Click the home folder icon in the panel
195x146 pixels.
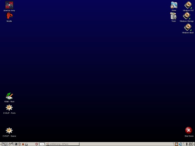click(19, 144)
